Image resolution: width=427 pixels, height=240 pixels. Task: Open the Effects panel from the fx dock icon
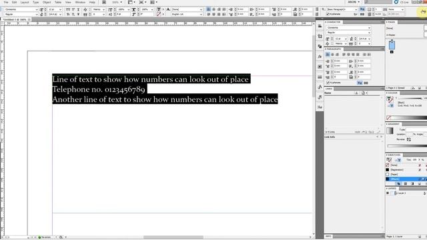pos(320,56)
